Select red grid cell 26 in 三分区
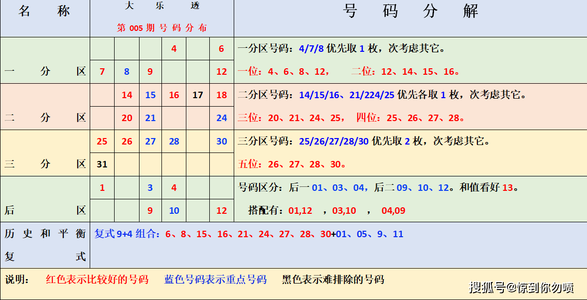 (x=127, y=142)
